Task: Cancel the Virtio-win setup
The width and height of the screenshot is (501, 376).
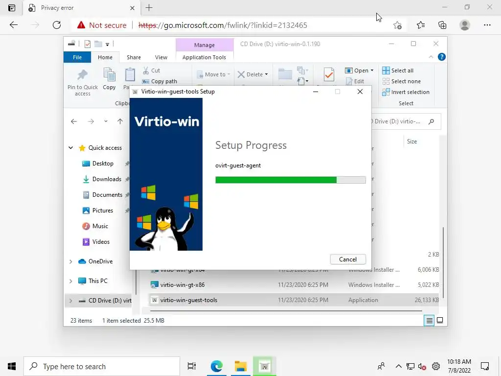Action: [348, 259]
